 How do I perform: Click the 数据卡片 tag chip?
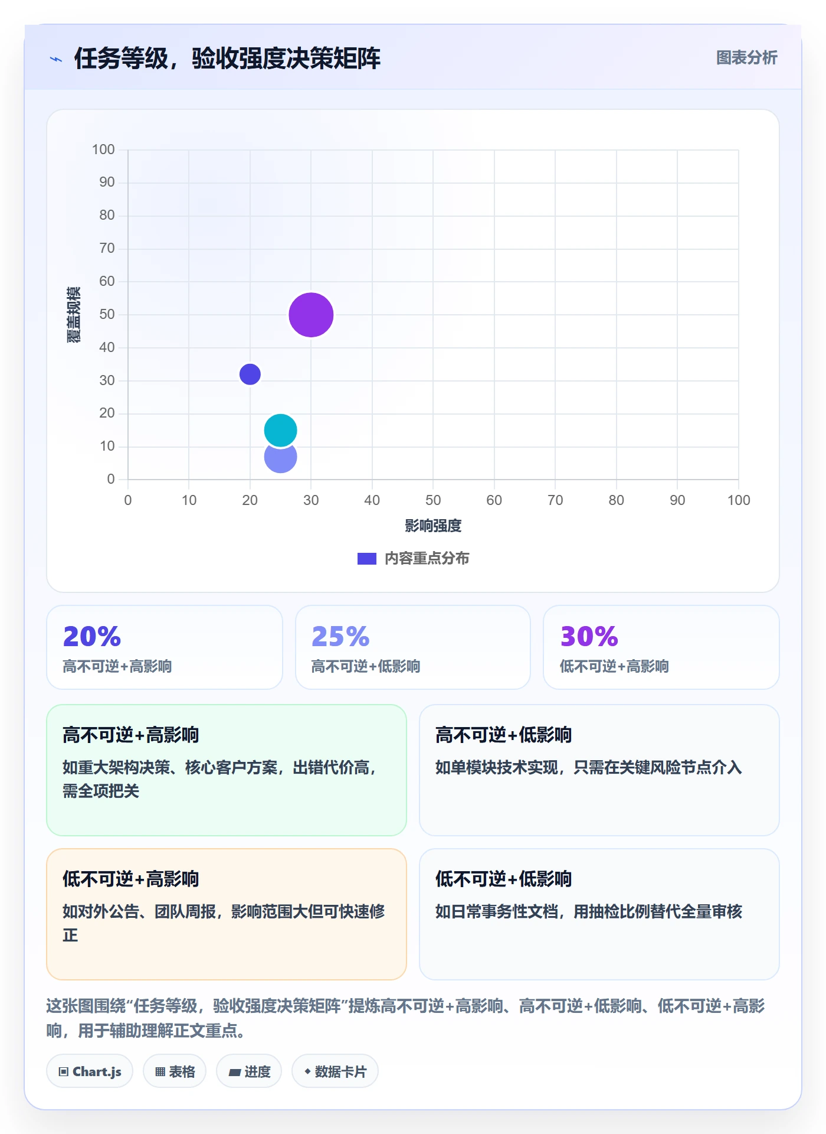335,1071
